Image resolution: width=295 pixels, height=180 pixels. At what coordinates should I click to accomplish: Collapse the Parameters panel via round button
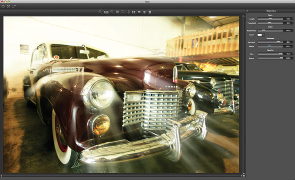247,11
